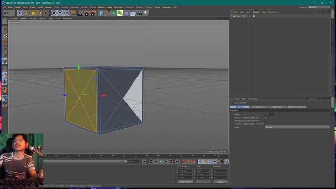Open Objects menu in Object Manager
Viewport: 336px width, 189px height.
tap(256, 12)
